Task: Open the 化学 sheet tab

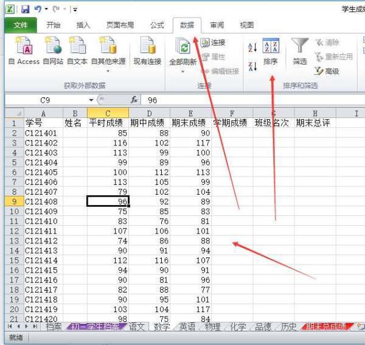Action: click(x=238, y=327)
